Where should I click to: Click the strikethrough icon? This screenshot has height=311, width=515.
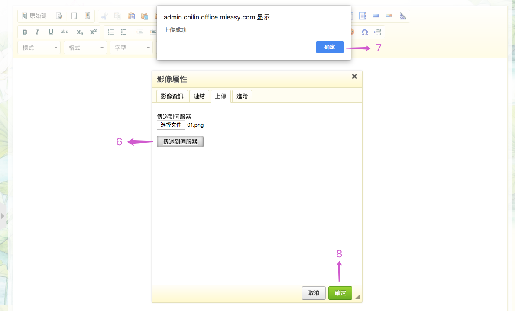(64, 32)
